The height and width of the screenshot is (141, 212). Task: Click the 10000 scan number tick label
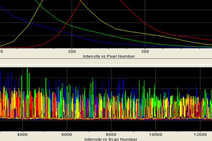[x=155, y=134]
